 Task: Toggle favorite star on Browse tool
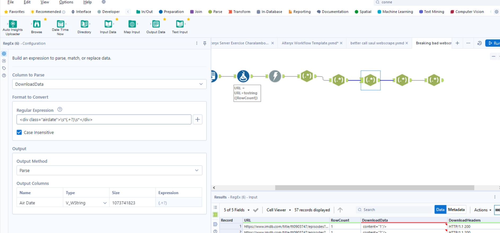pyautogui.click(x=45, y=19)
